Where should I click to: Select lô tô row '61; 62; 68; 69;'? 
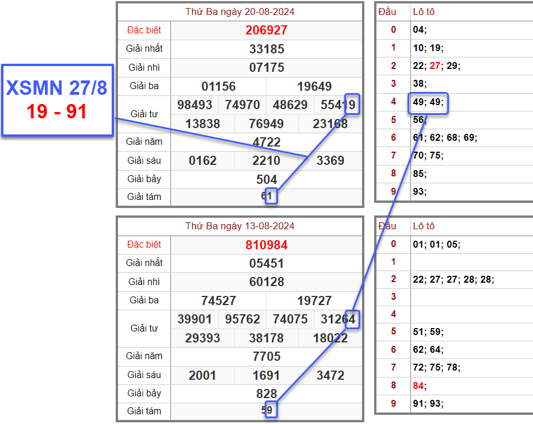444,138
